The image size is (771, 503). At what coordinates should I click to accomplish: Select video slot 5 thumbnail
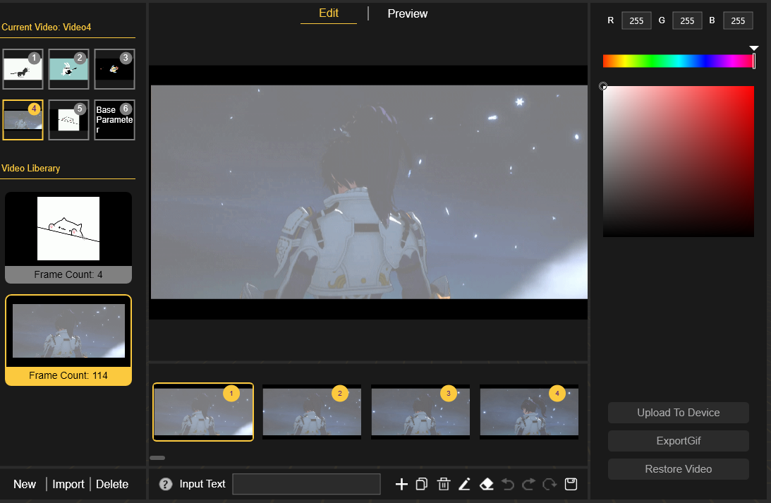pos(68,120)
